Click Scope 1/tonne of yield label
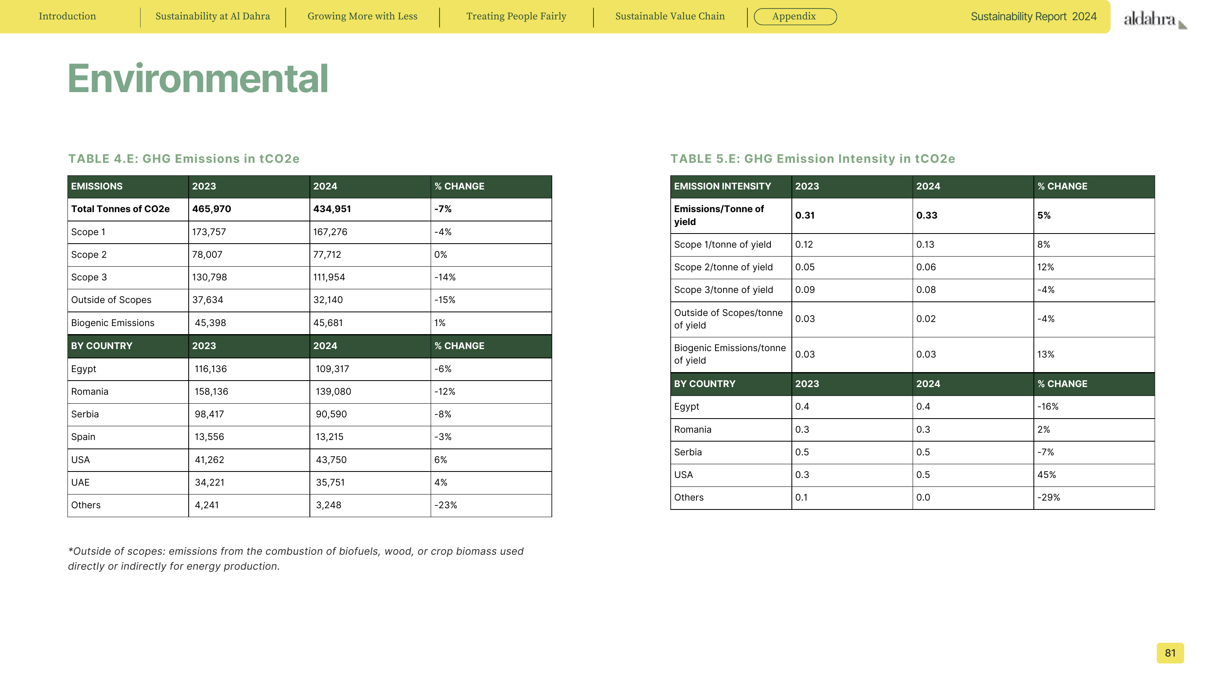This screenshot has height=682, width=1212. pos(722,245)
